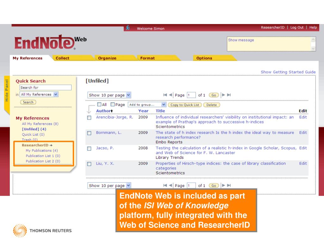The width and height of the screenshot is (324, 243).
Task: Click previous-page arrow in top pagination
Action: pyautogui.click(x=170, y=95)
